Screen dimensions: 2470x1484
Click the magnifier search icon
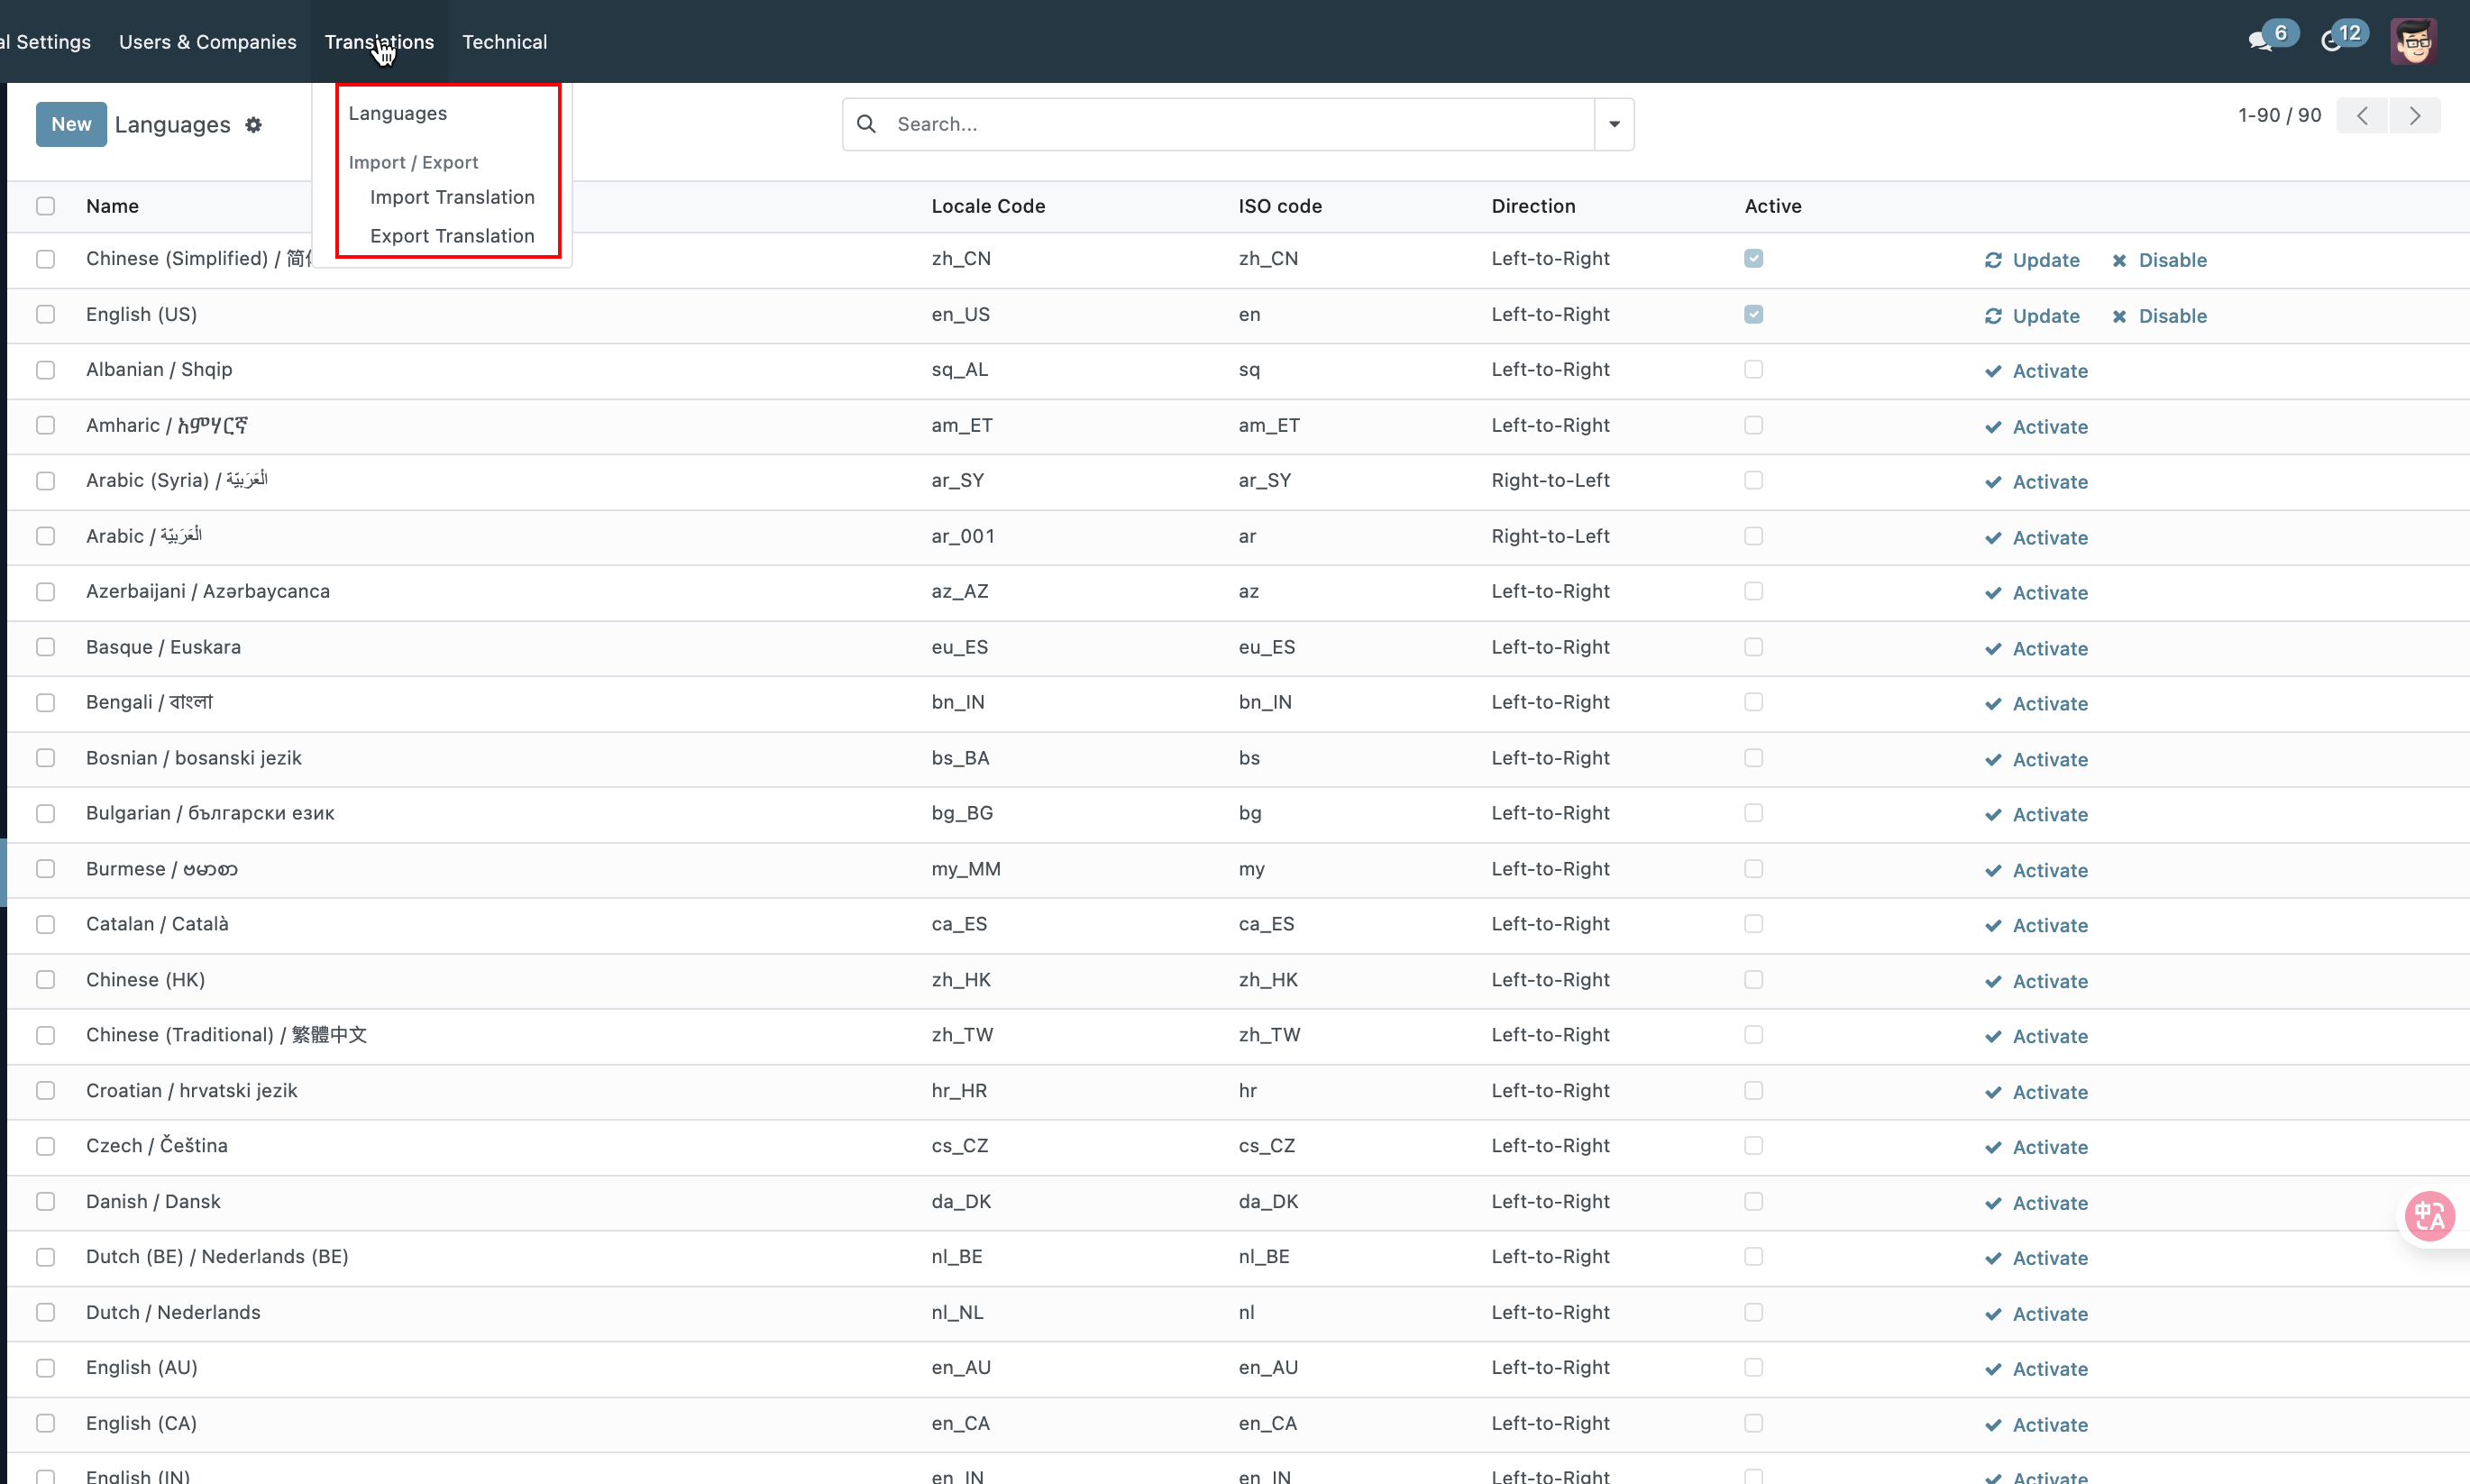[866, 124]
